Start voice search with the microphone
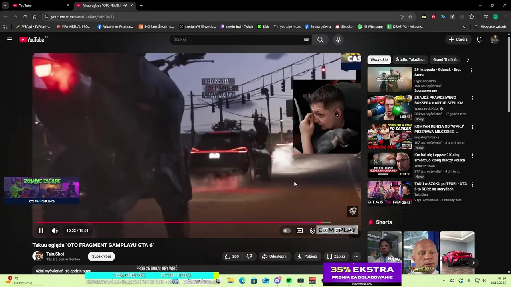 click(x=338, y=39)
